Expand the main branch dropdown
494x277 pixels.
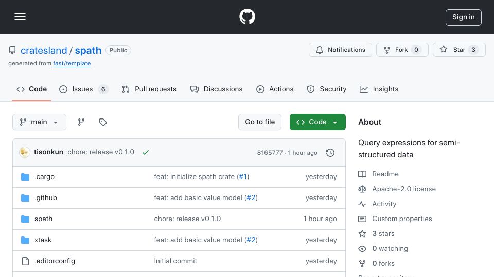(40, 122)
